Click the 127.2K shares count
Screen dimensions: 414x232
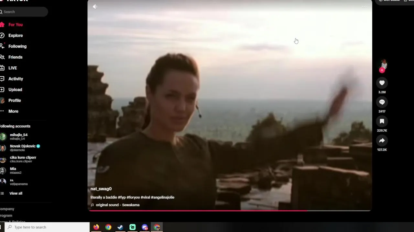tap(382, 150)
